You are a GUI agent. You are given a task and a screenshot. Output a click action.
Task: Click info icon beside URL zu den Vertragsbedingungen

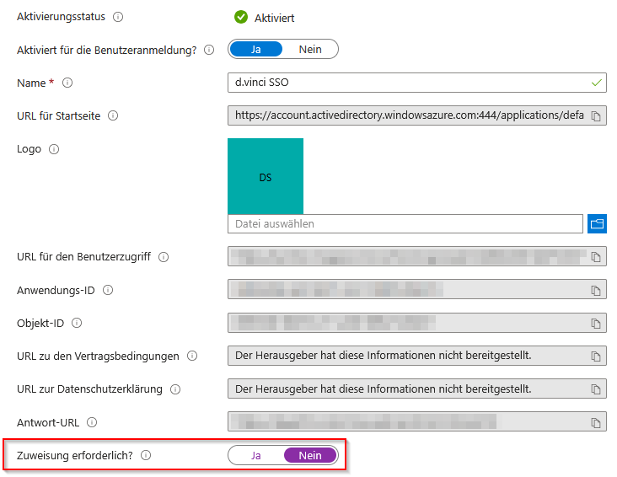tap(192, 356)
